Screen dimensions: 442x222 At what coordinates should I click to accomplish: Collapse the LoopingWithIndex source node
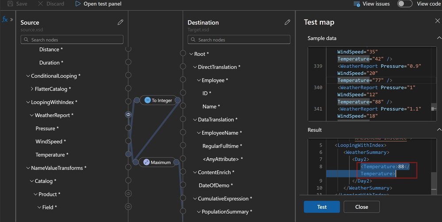coord(28,102)
